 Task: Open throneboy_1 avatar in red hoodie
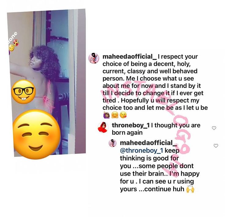(x=103, y=127)
